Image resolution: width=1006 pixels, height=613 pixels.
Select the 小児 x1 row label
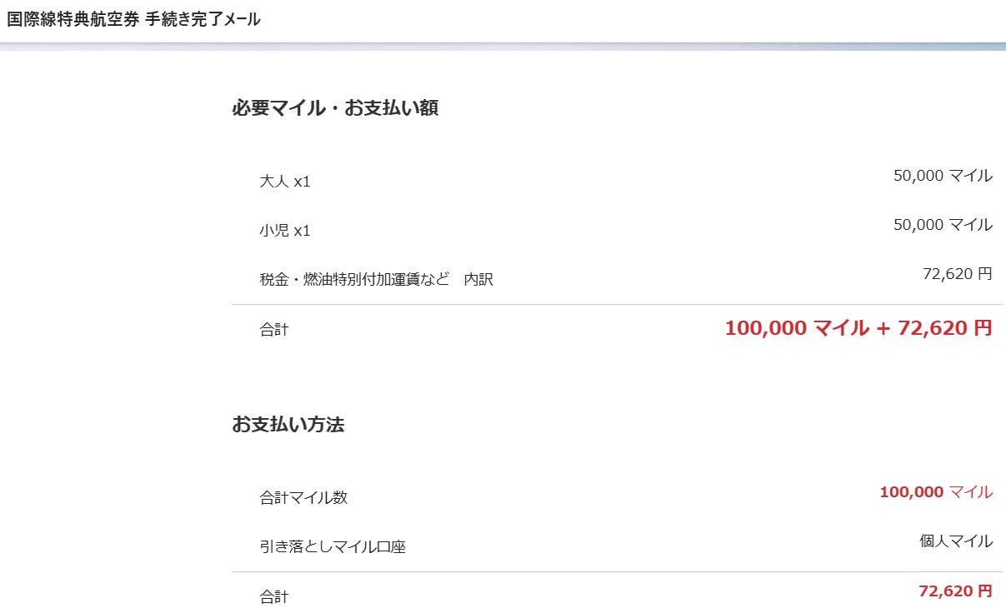285,231
